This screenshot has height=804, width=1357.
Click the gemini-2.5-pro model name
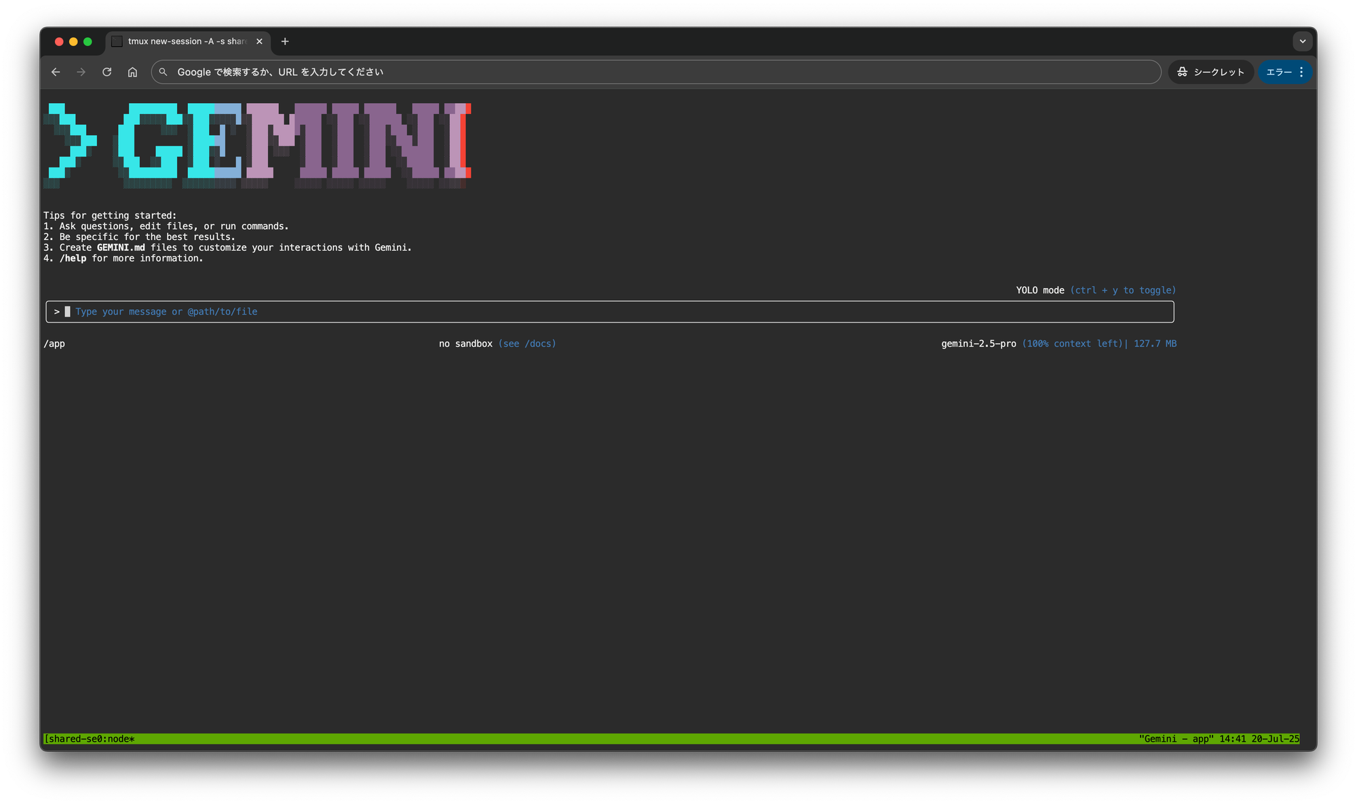pyautogui.click(x=978, y=344)
